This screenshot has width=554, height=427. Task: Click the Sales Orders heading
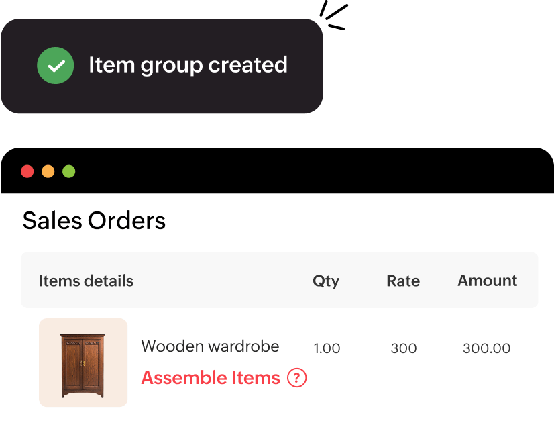(x=94, y=221)
